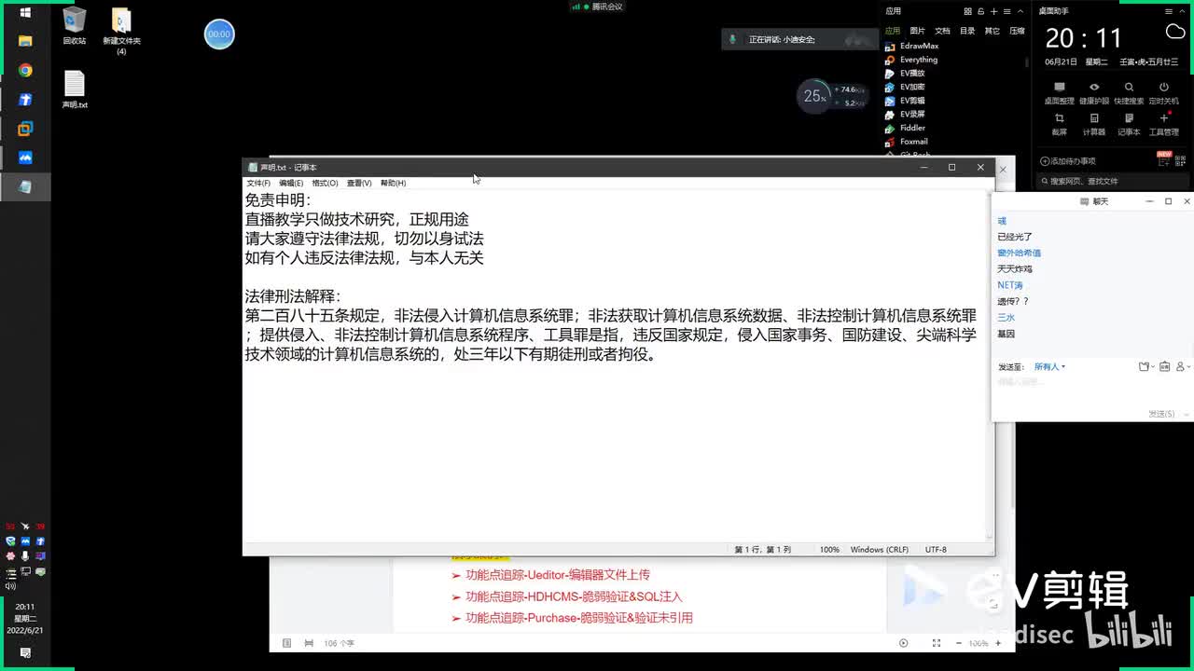
Task: Switch to the 压缩 tab in the app panel
Action: point(1018,31)
